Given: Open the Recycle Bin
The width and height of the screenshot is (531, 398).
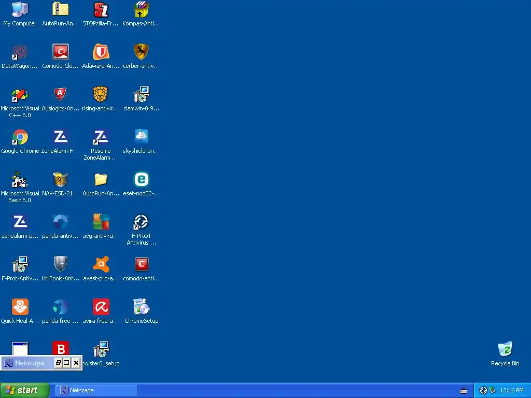Looking at the screenshot, I should (x=505, y=349).
